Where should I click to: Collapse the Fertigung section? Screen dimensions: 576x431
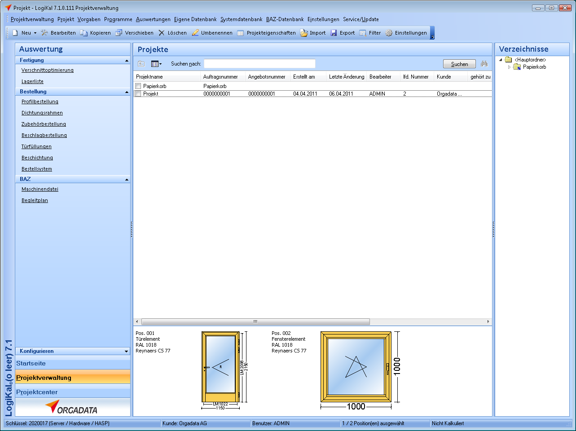[x=127, y=61]
